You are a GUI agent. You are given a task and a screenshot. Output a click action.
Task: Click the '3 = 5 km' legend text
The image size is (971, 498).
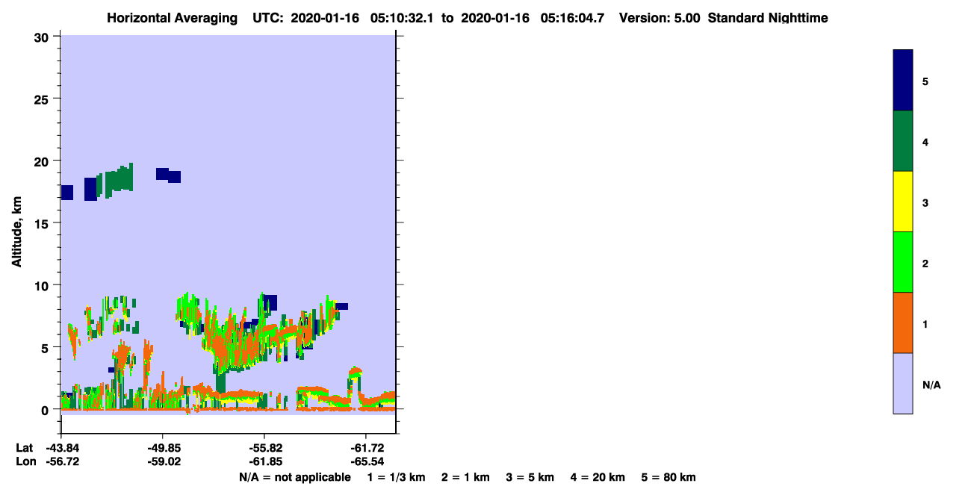click(x=530, y=477)
